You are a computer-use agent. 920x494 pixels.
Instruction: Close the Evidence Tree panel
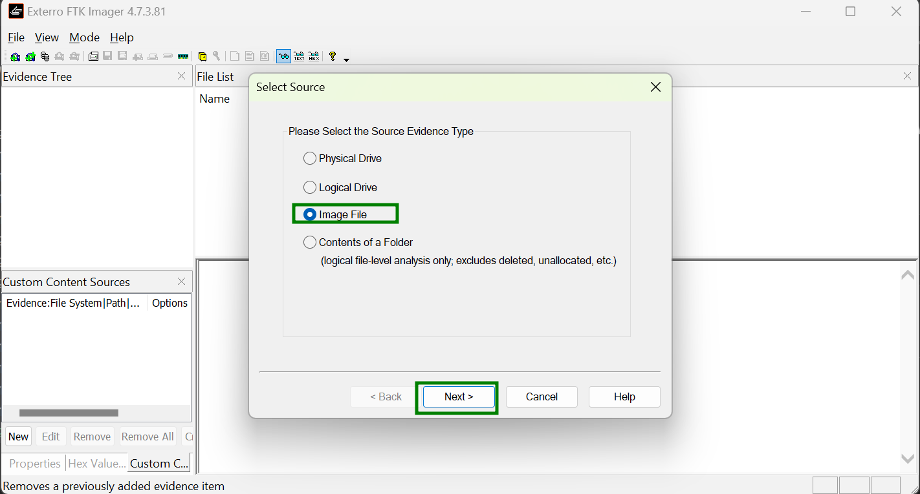pos(181,76)
